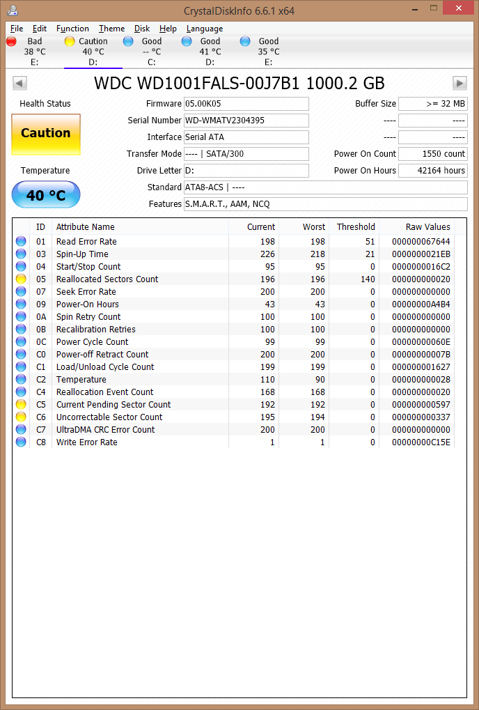Image resolution: width=479 pixels, height=710 pixels.
Task: Click status orb for Power Cycle Count
Action: click(21, 341)
